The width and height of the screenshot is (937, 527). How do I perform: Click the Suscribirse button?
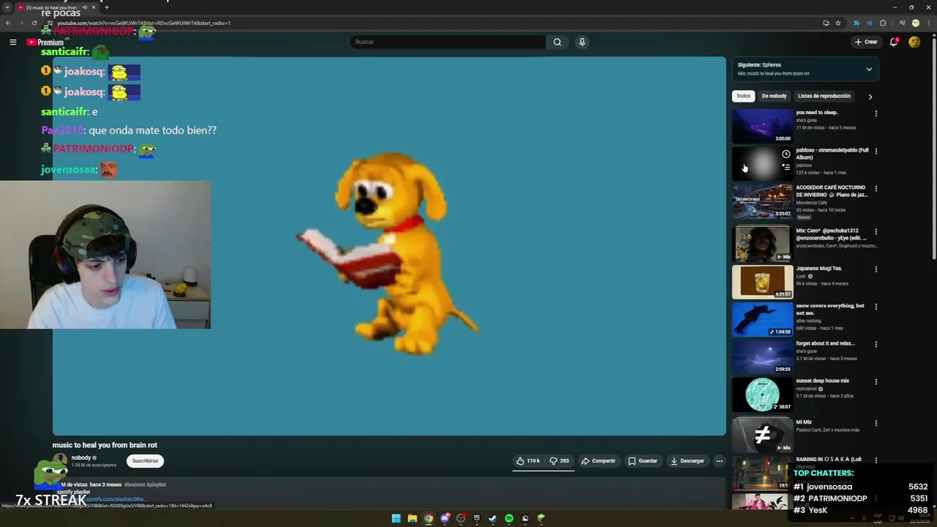tap(145, 460)
